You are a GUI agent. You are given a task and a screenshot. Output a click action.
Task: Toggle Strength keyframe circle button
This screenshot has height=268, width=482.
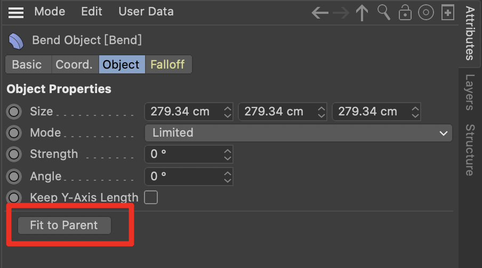coord(14,154)
